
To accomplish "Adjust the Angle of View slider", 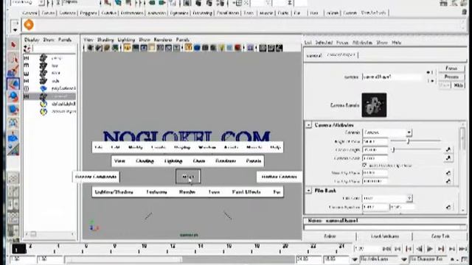I will 415,141.
